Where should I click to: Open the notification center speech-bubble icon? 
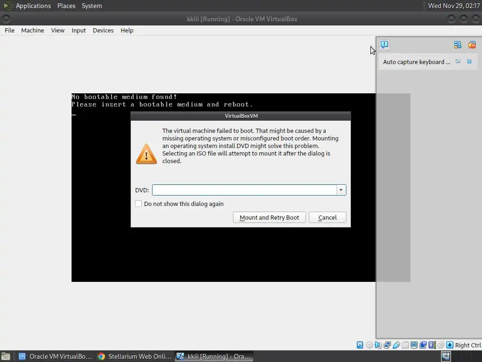tap(384, 45)
